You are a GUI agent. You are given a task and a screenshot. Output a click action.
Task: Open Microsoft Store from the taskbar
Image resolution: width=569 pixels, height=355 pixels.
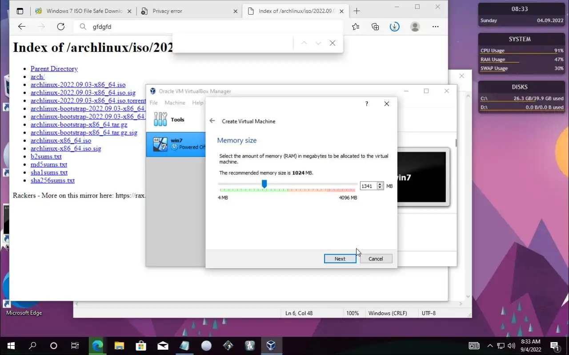141,346
